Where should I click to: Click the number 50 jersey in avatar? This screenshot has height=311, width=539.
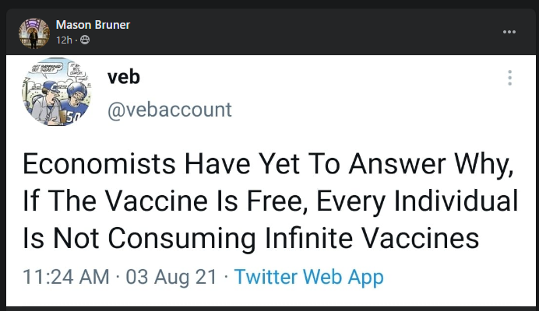point(73,117)
